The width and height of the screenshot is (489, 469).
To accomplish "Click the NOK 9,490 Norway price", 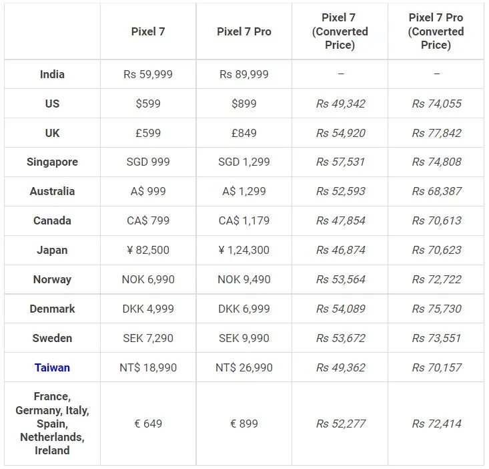I will click(x=244, y=279).
